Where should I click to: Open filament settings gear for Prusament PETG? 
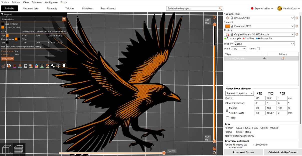pyautogui.click(x=297, y=26)
